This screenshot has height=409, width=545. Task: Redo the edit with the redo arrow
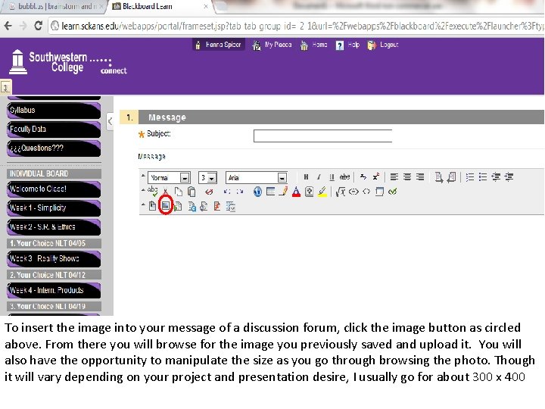[x=240, y=192]
